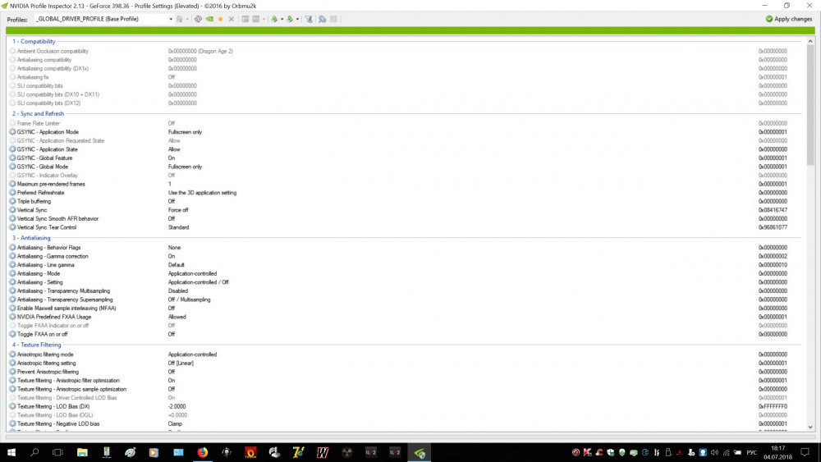Create a new profile with the orange sun icon
Viewport: 821px width, 462px height.
point(220,19)
